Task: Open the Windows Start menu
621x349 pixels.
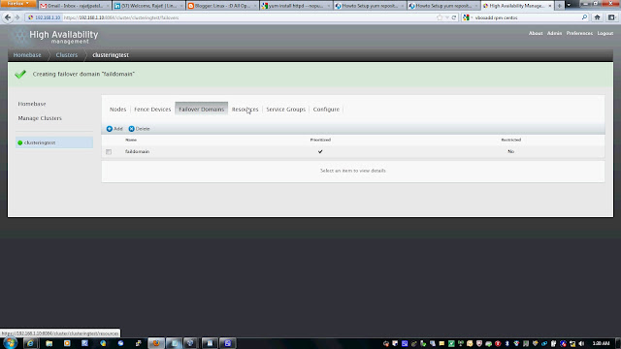Action: [x=11, y=343]
